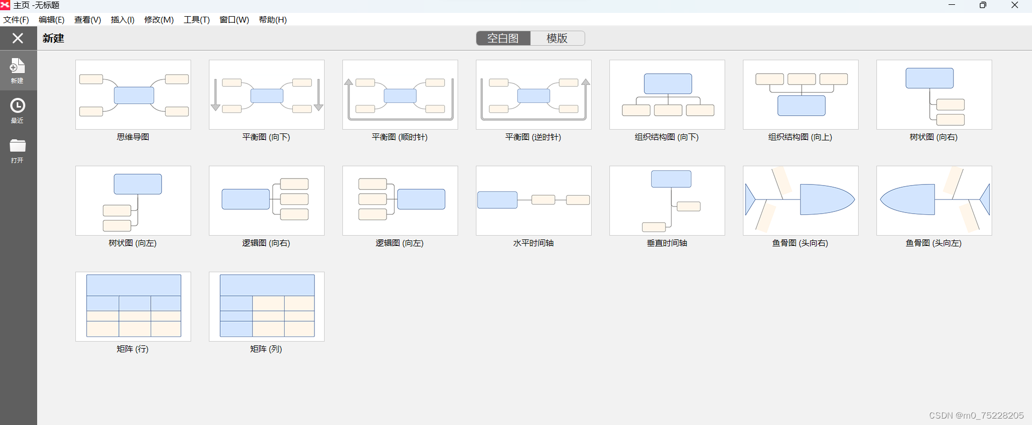Open the 帮助(H) menu
The width and height of the screenshot is (1032, 425).
tap(273, 20)
